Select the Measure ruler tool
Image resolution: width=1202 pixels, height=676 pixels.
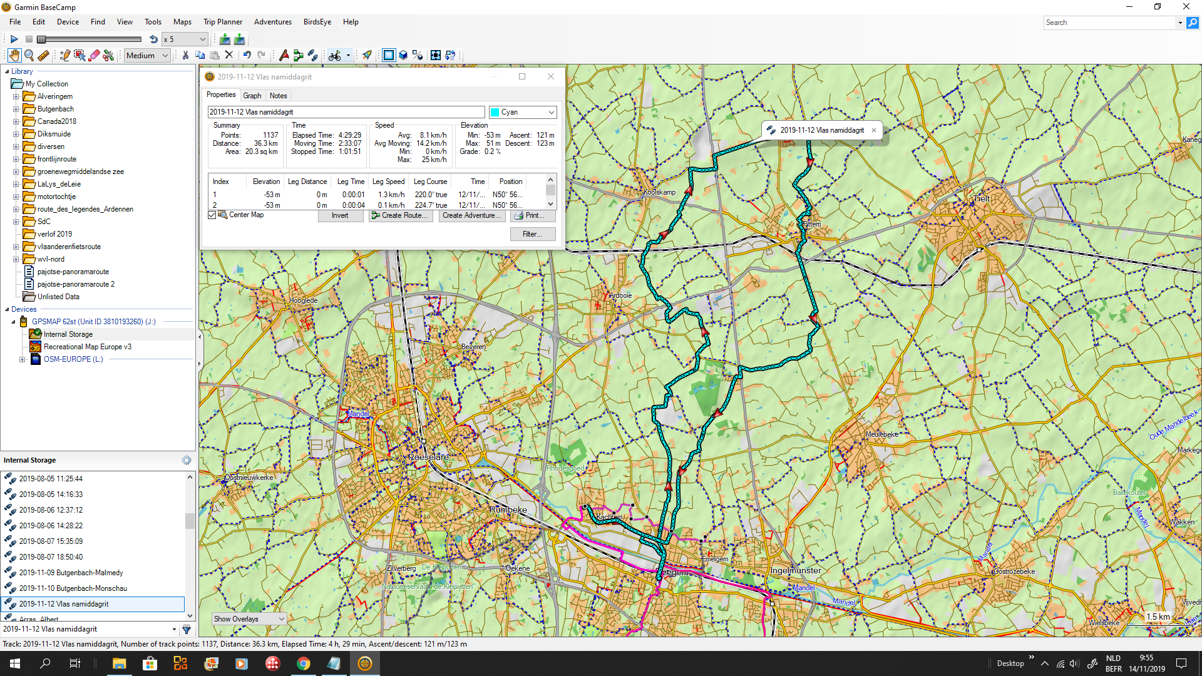click(43, 56)
